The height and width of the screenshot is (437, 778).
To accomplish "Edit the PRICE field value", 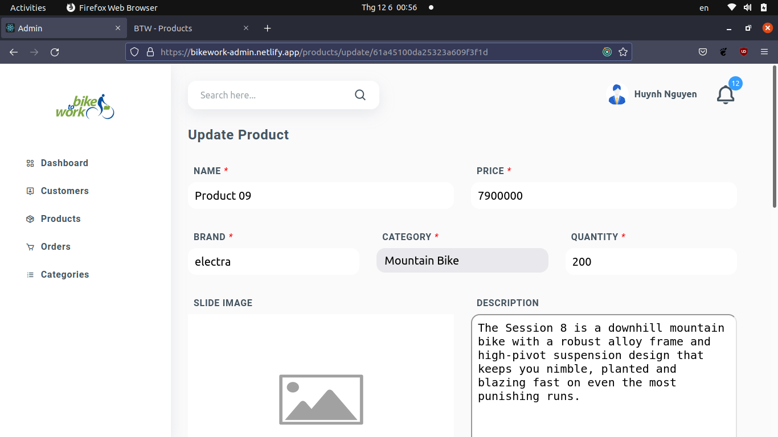I will point(604,195).
